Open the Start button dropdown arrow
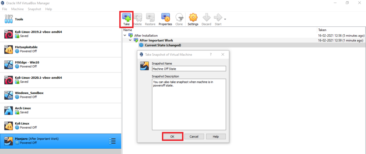This screenshot has width=366, height=154. 225,19
